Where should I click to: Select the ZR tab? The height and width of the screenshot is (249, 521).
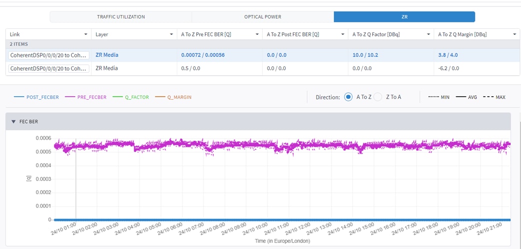click(x=404, y=17)
